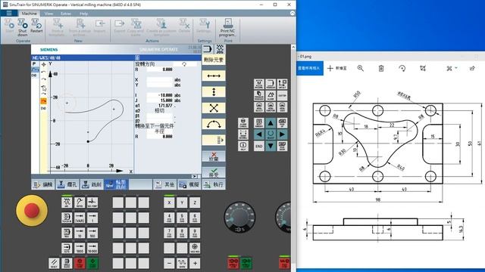The width and height of the screenshot is (485, 272).
Task: Click the rotate icon in Photos toolbar
Action: click(x=402, y=68)
